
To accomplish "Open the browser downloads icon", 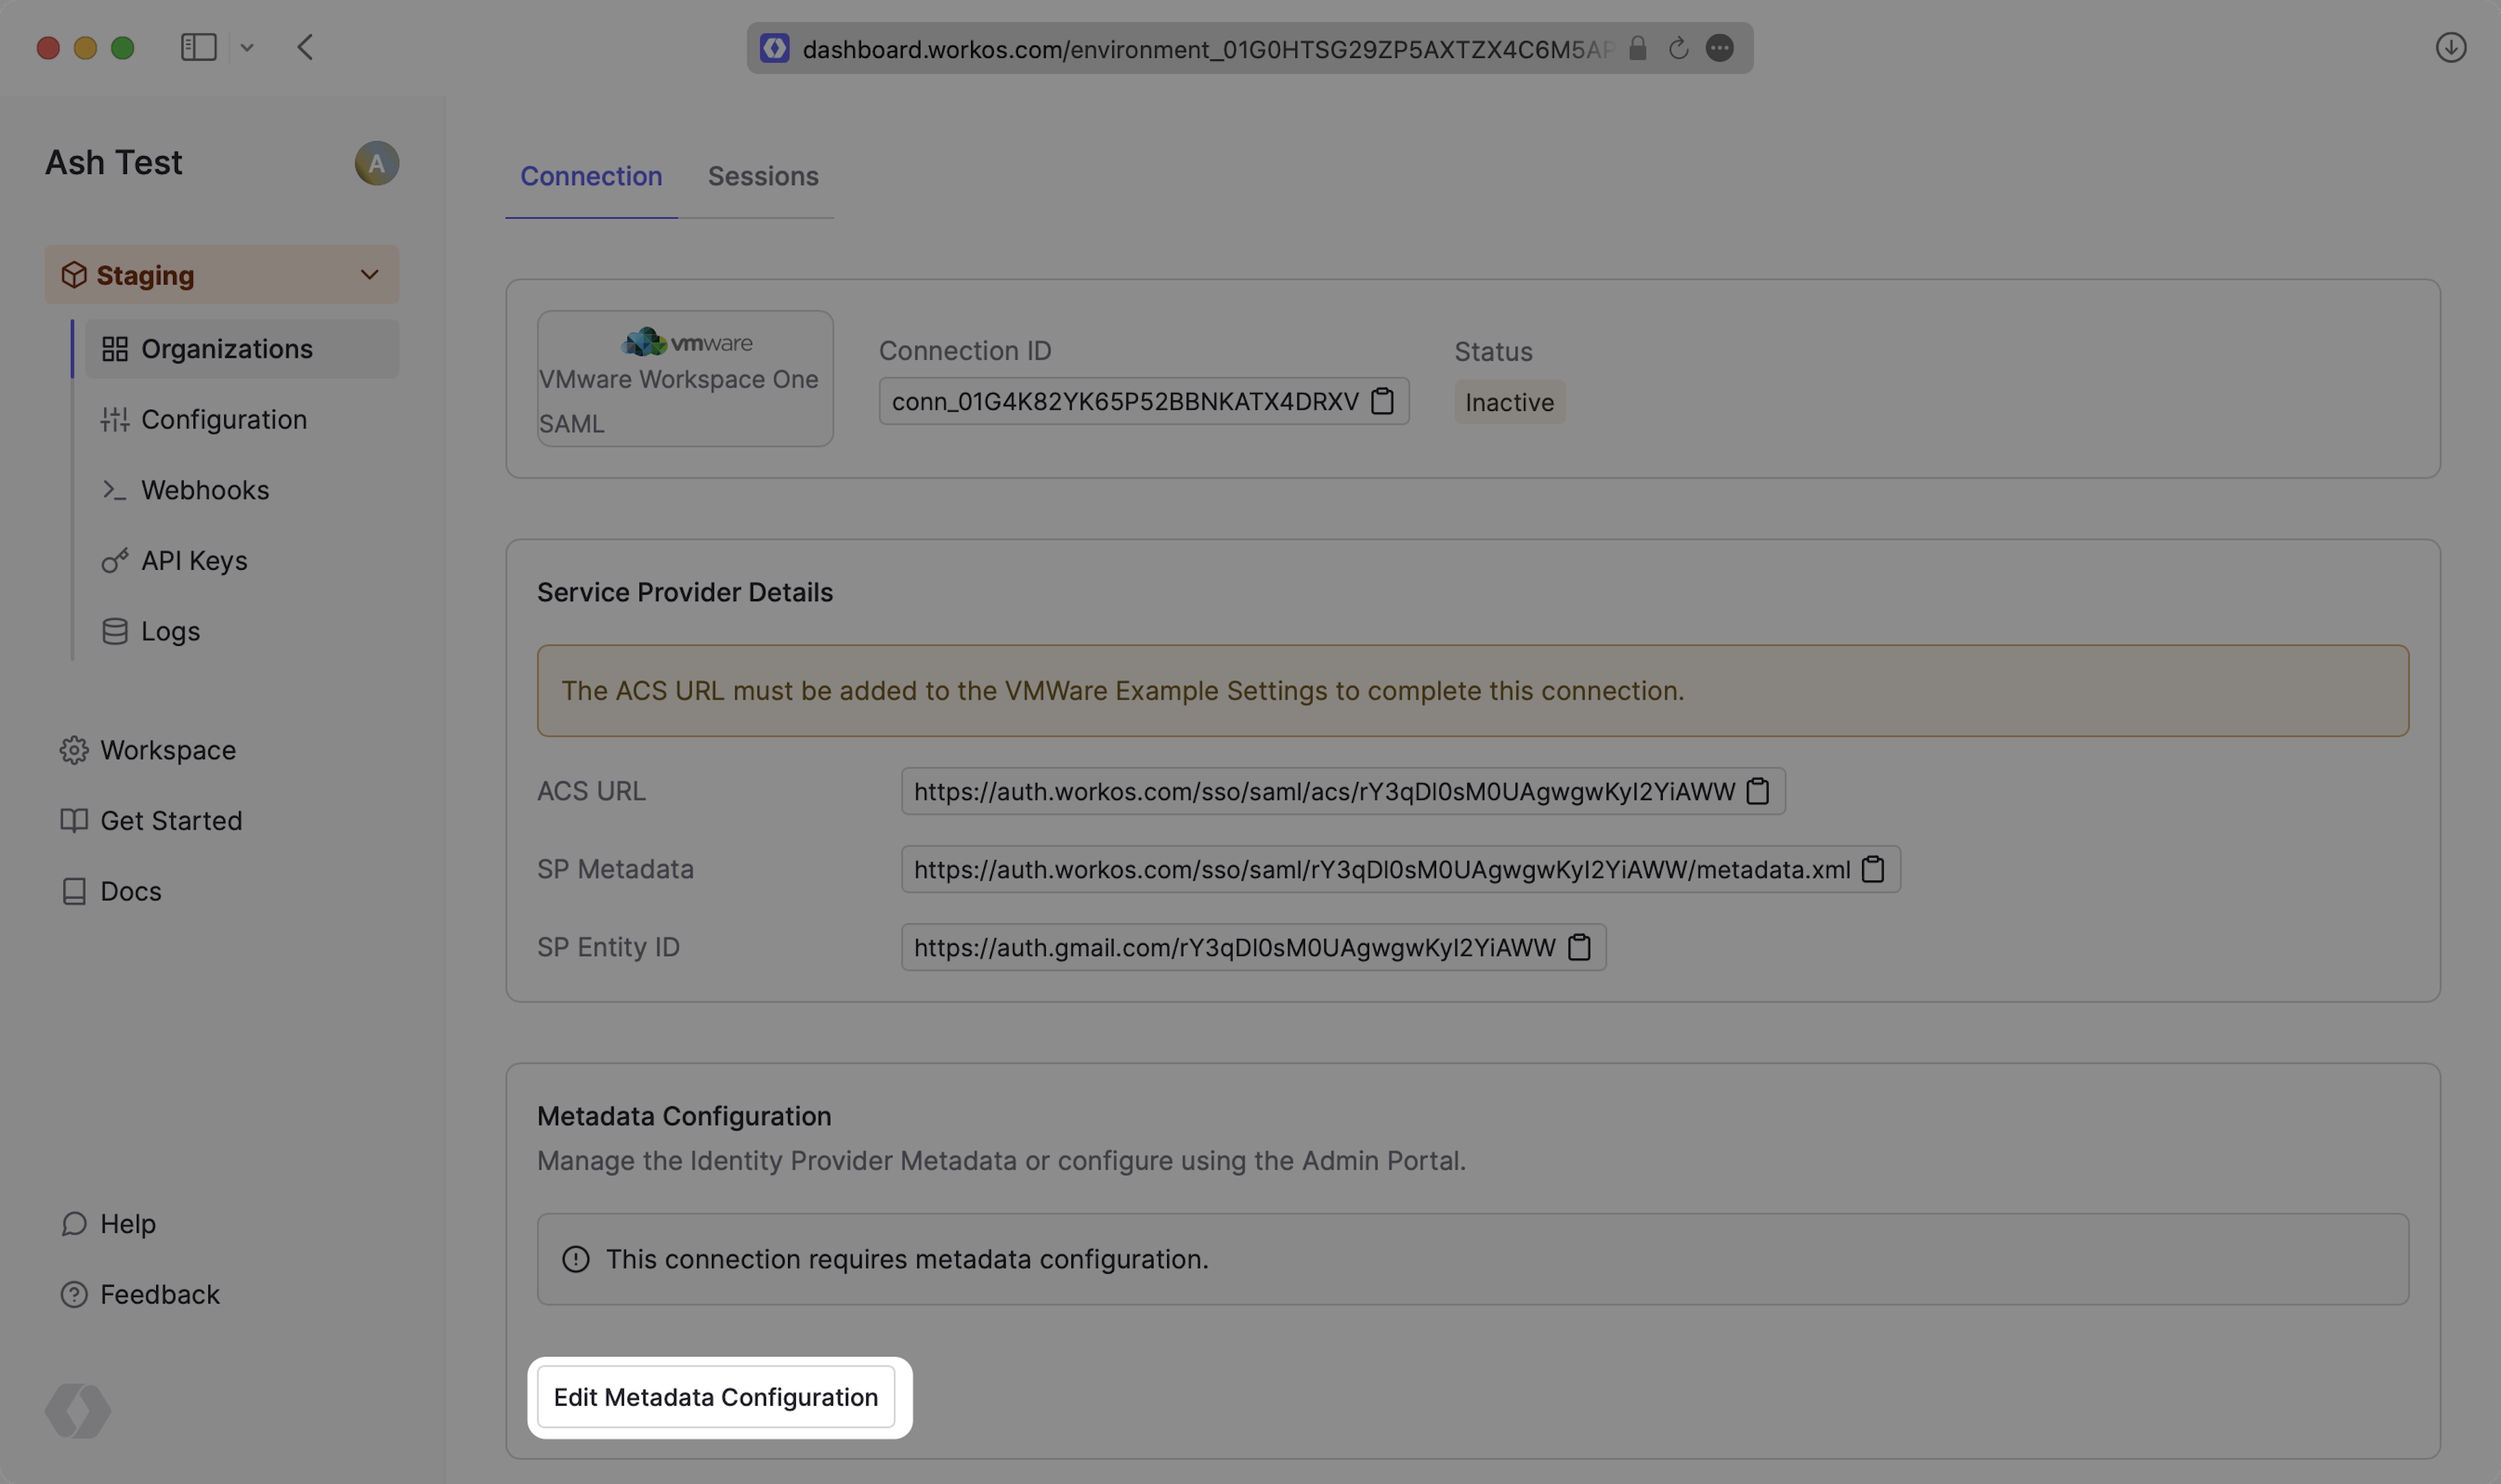I will [2450, 48].
